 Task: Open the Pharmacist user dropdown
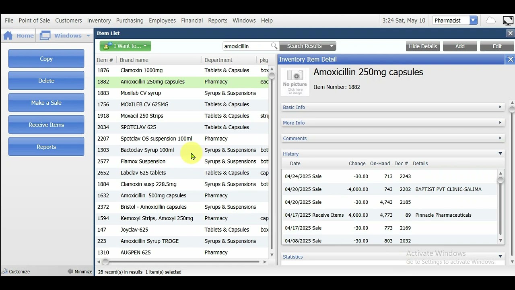(x=473, y=20)
